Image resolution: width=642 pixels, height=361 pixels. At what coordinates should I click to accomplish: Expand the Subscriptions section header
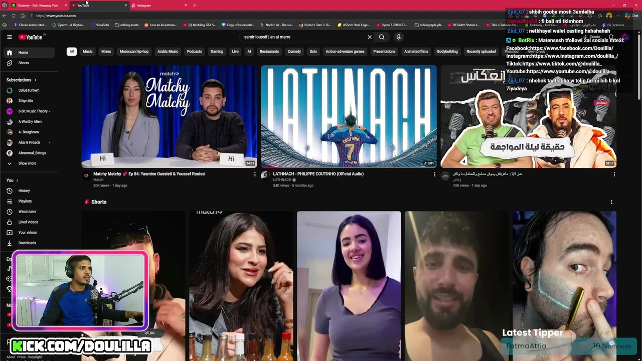click(x=22, y=80)
